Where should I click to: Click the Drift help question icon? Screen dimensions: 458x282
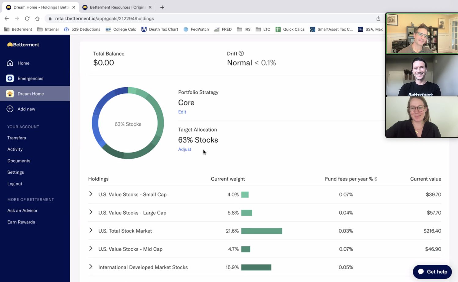click(x=241, y=53)
